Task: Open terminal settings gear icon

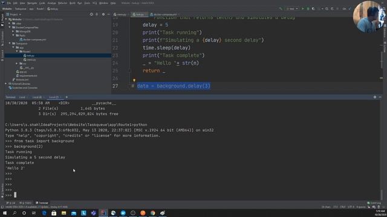Action: (x=375, y=97)
